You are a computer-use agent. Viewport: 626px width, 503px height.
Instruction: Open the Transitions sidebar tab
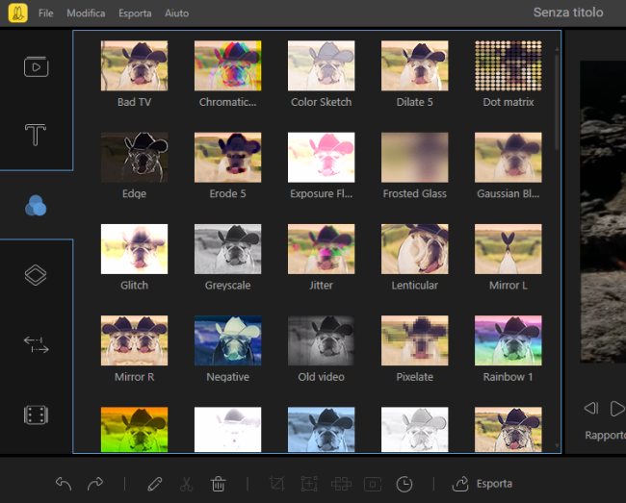pos(36,344)
